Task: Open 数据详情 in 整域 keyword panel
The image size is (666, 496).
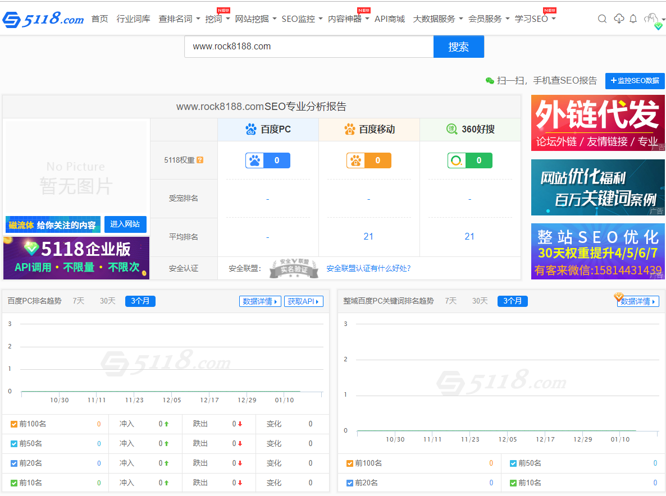Action: [638, 301]
